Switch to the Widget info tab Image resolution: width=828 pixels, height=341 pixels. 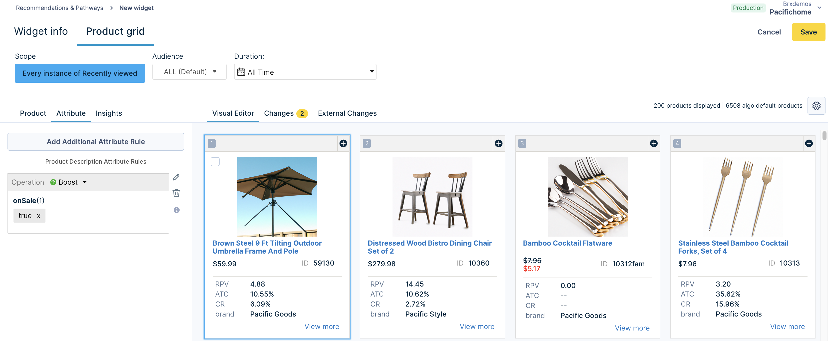coord(41,31)
